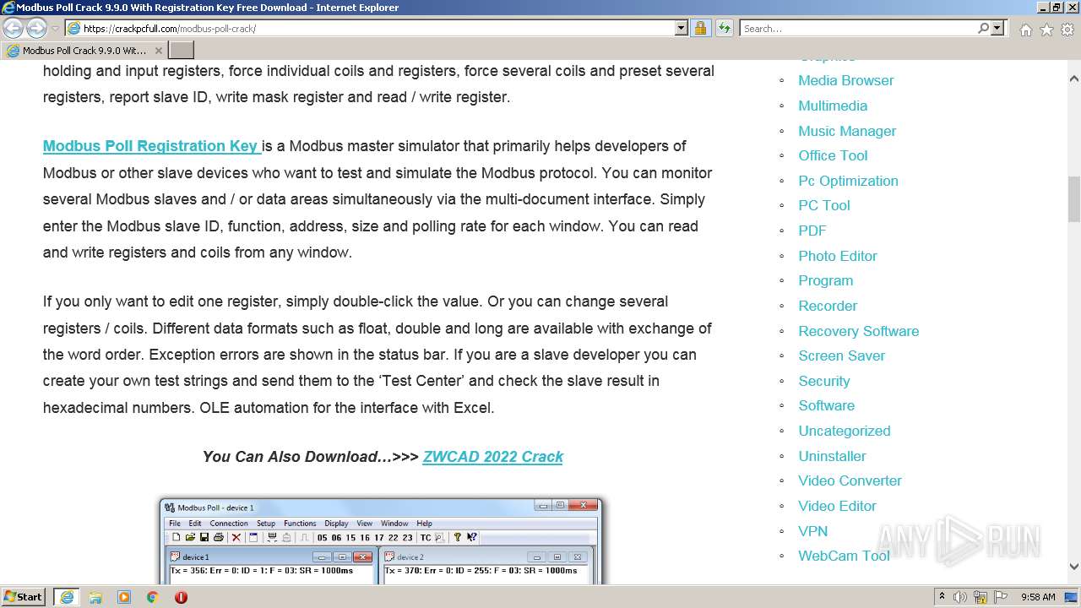Open the Software category link

coord(827,405)
